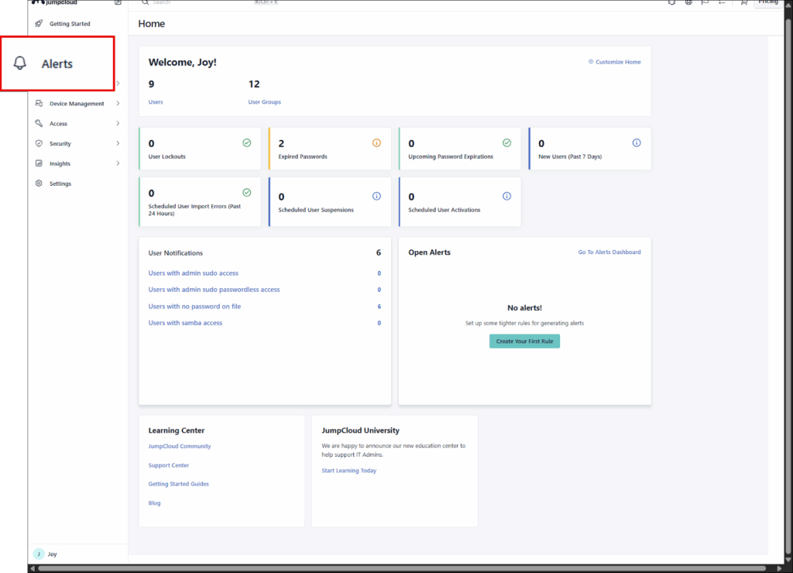Select Getting Started in sidebar
This screenshot has width=793, height=573.
point(70,24)
